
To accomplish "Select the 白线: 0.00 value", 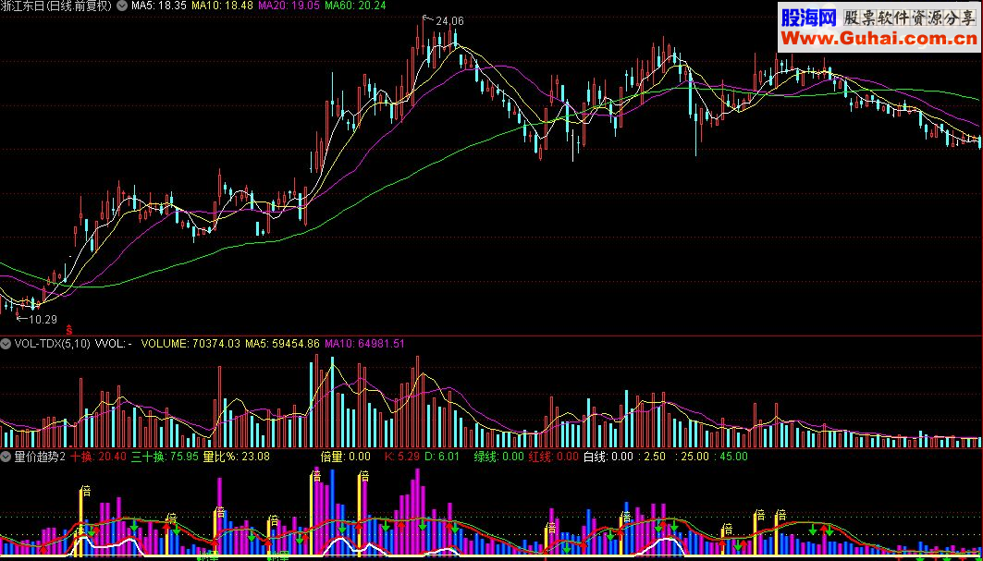I will coord(608,457).
